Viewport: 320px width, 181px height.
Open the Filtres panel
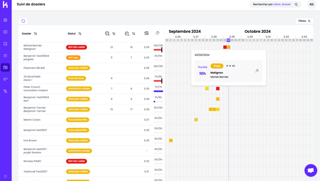tap(304, 21)
